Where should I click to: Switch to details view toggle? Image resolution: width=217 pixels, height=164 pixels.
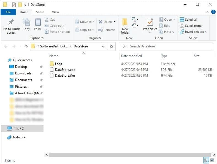click(x=206, y=160)
